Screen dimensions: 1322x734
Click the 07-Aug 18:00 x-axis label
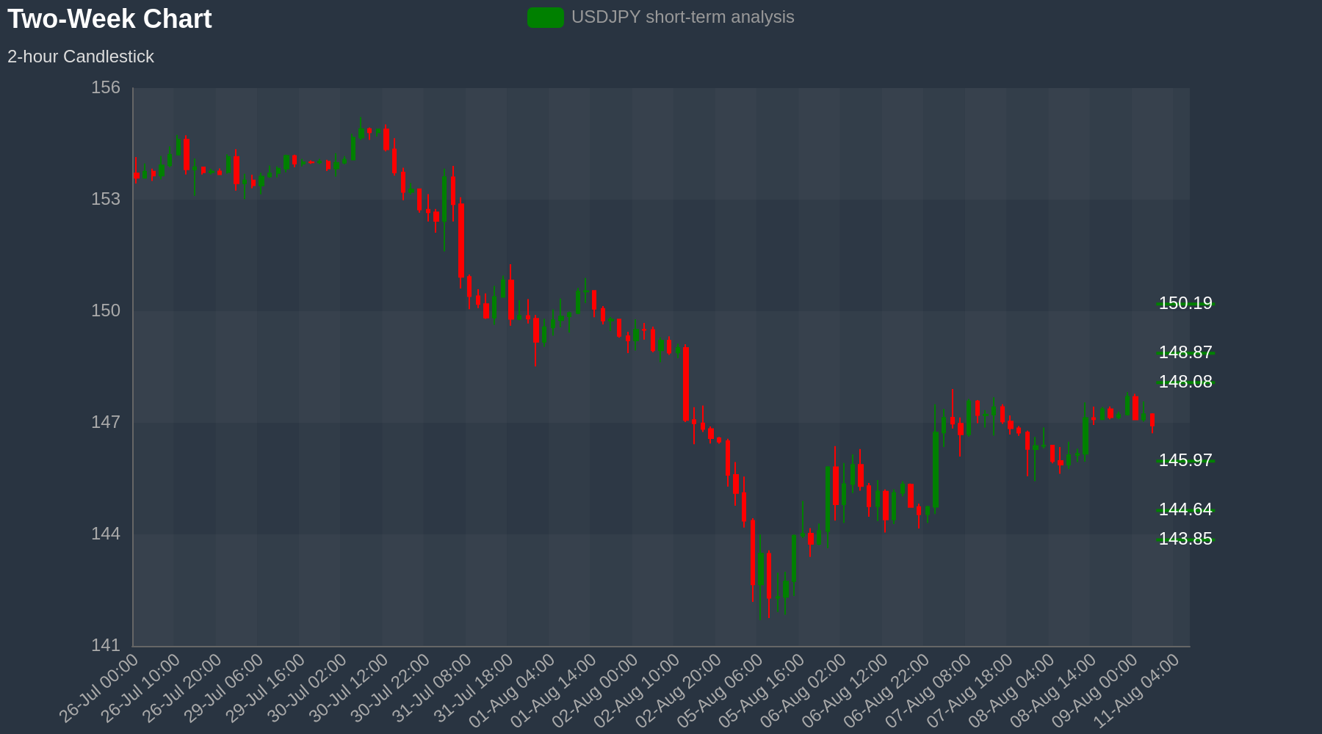(971, 690)
